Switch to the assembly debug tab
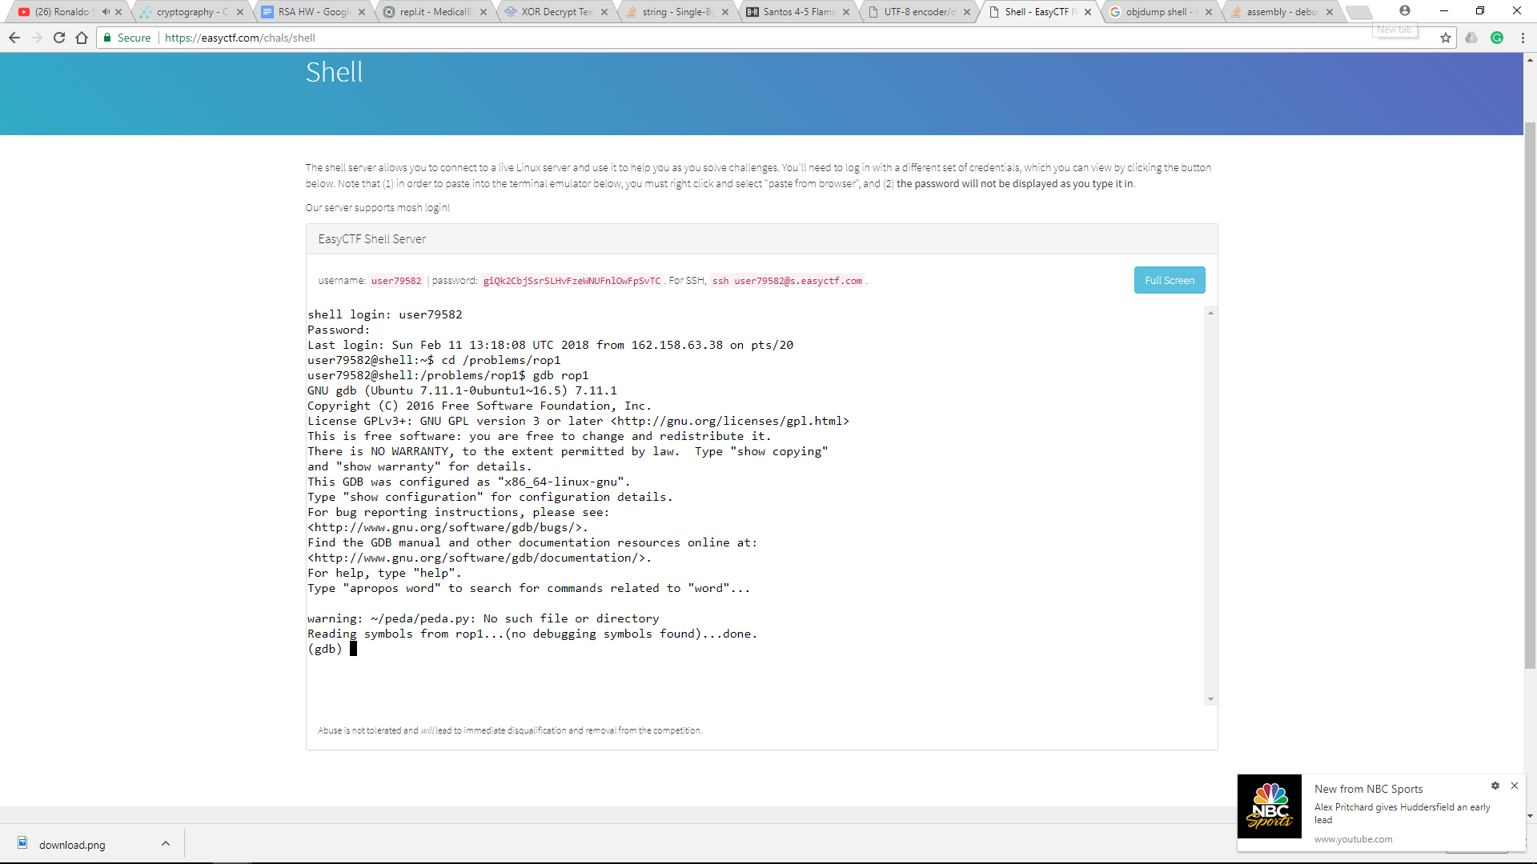This screenshot has height=864, width=1537. pos(1281,12)
